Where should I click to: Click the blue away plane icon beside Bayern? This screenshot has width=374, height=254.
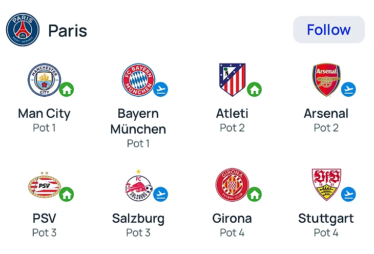click(161, 90)
